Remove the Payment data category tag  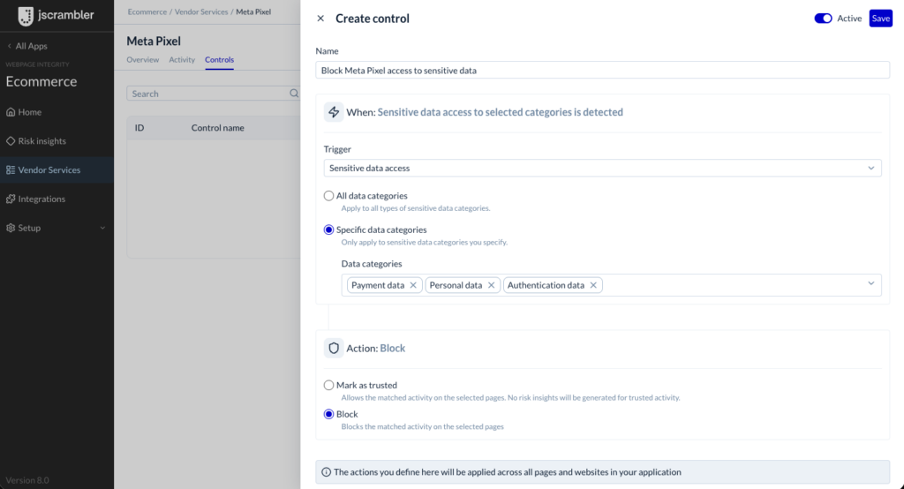pyautogui.click(x=413, y=285)
